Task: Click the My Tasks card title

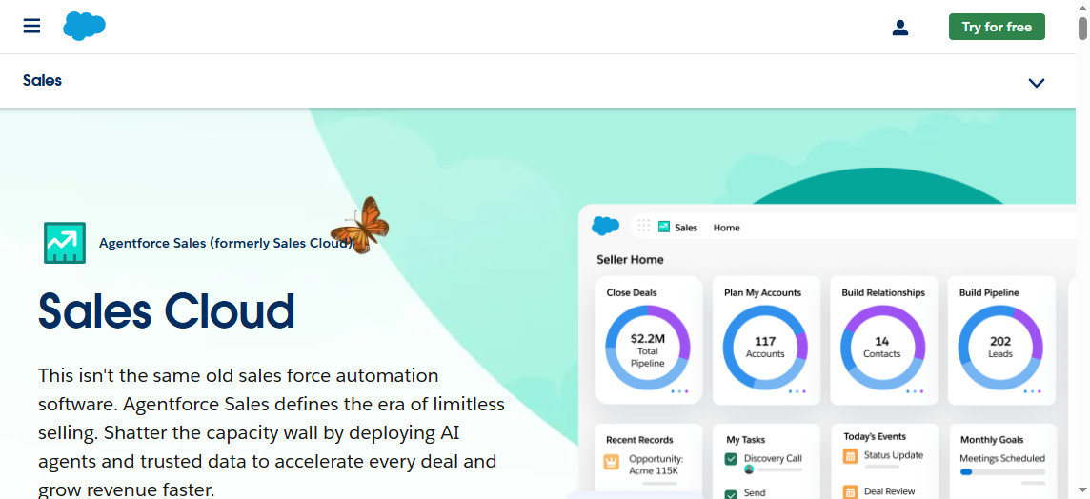Action: pos(745,440)
